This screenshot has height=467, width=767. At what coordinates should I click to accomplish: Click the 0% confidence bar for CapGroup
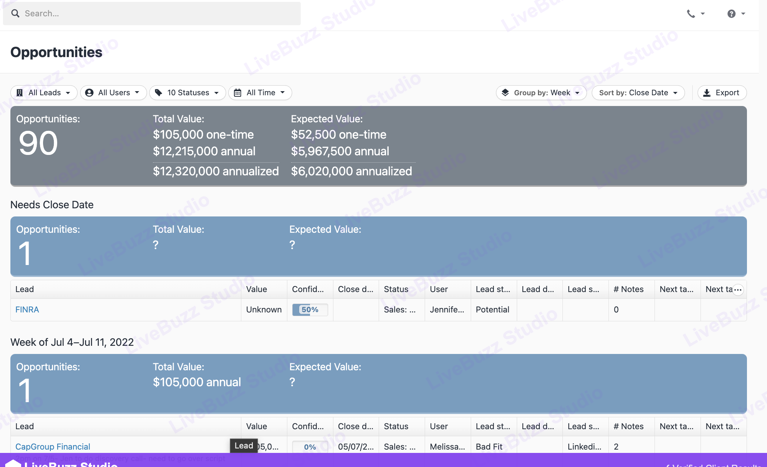point(310,447)
